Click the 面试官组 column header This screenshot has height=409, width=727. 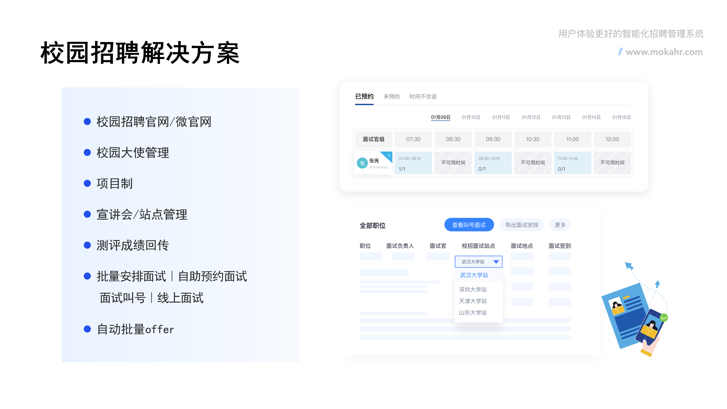[373, 139]
